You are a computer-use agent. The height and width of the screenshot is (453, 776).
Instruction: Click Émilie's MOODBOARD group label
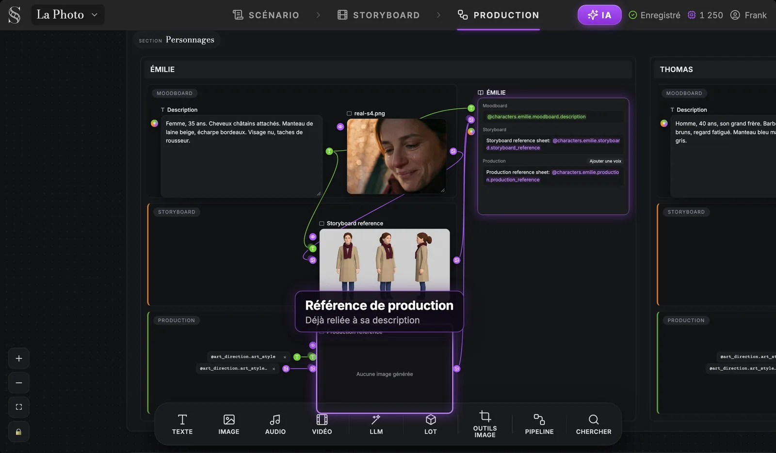tap(175, 94)
